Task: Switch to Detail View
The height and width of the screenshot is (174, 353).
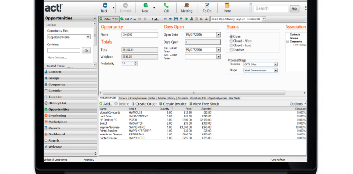Action: (109, 19)
